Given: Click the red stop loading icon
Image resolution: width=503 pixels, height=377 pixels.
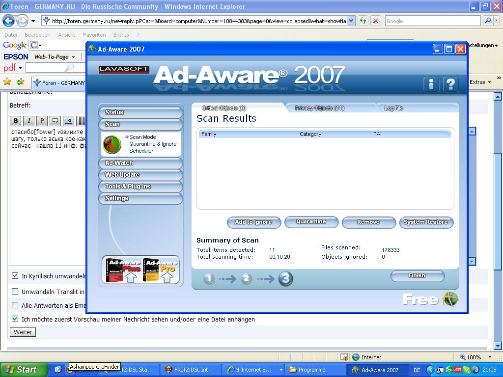Looking at the screenshot, I should click(376, 21).
